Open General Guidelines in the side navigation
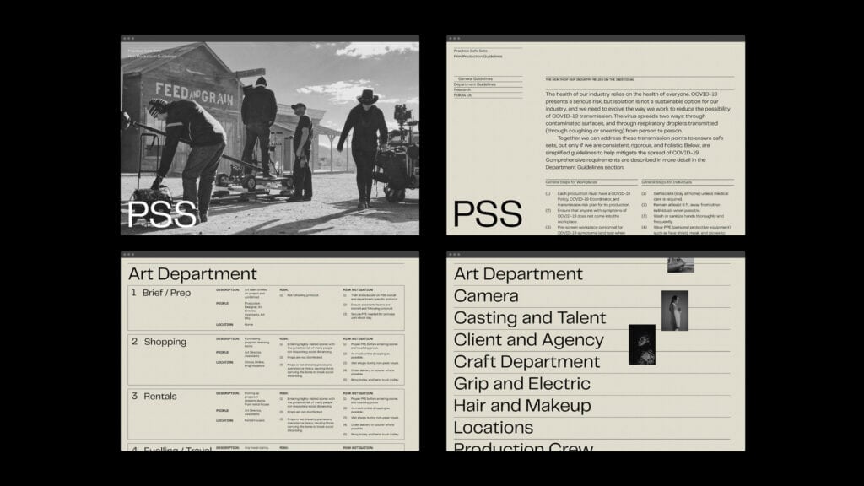The image size is (864, 486). [x=475, y=78]
